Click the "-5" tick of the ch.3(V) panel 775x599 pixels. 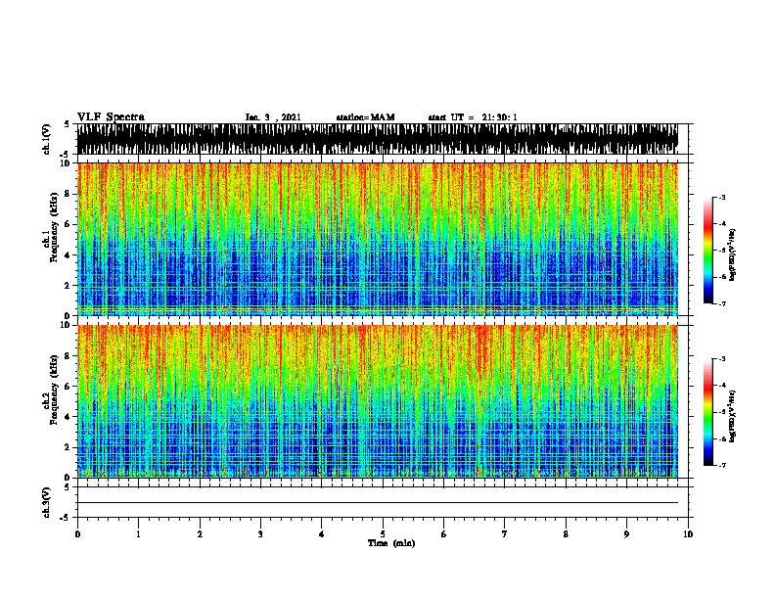[66, 518]
